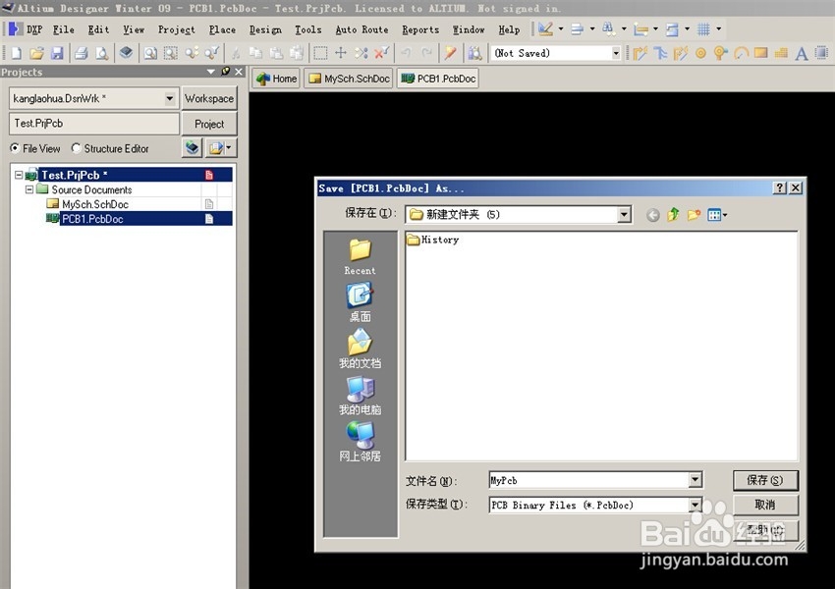The width and height of the screenshot is (835, 589).
Task: Open Recent shortcut in Save dialog sidebar
Action: click(x=360, y=257)
